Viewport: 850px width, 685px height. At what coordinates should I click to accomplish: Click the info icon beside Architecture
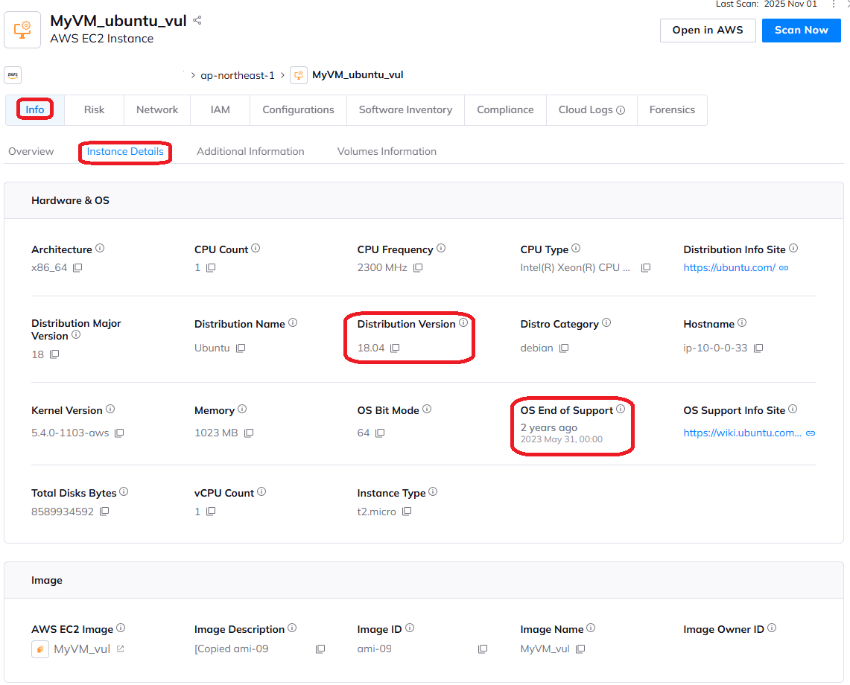coord(100,248)
